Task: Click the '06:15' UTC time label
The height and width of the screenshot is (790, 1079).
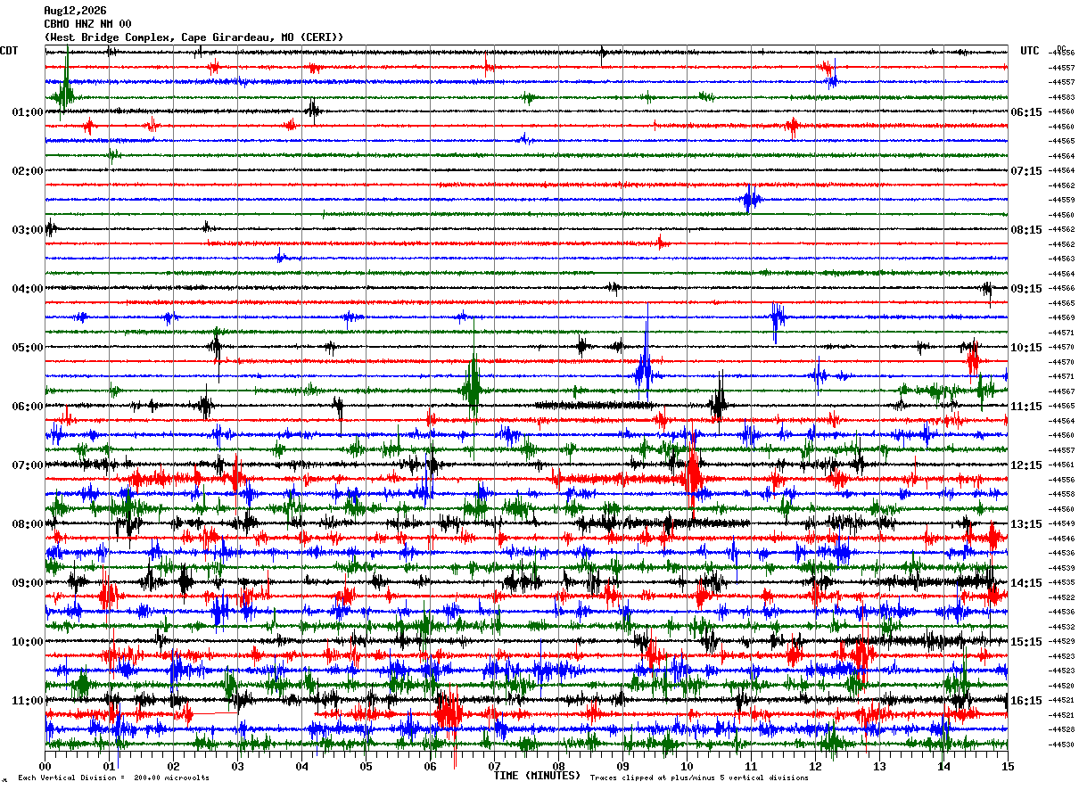Action: [x=1026, y=112]
